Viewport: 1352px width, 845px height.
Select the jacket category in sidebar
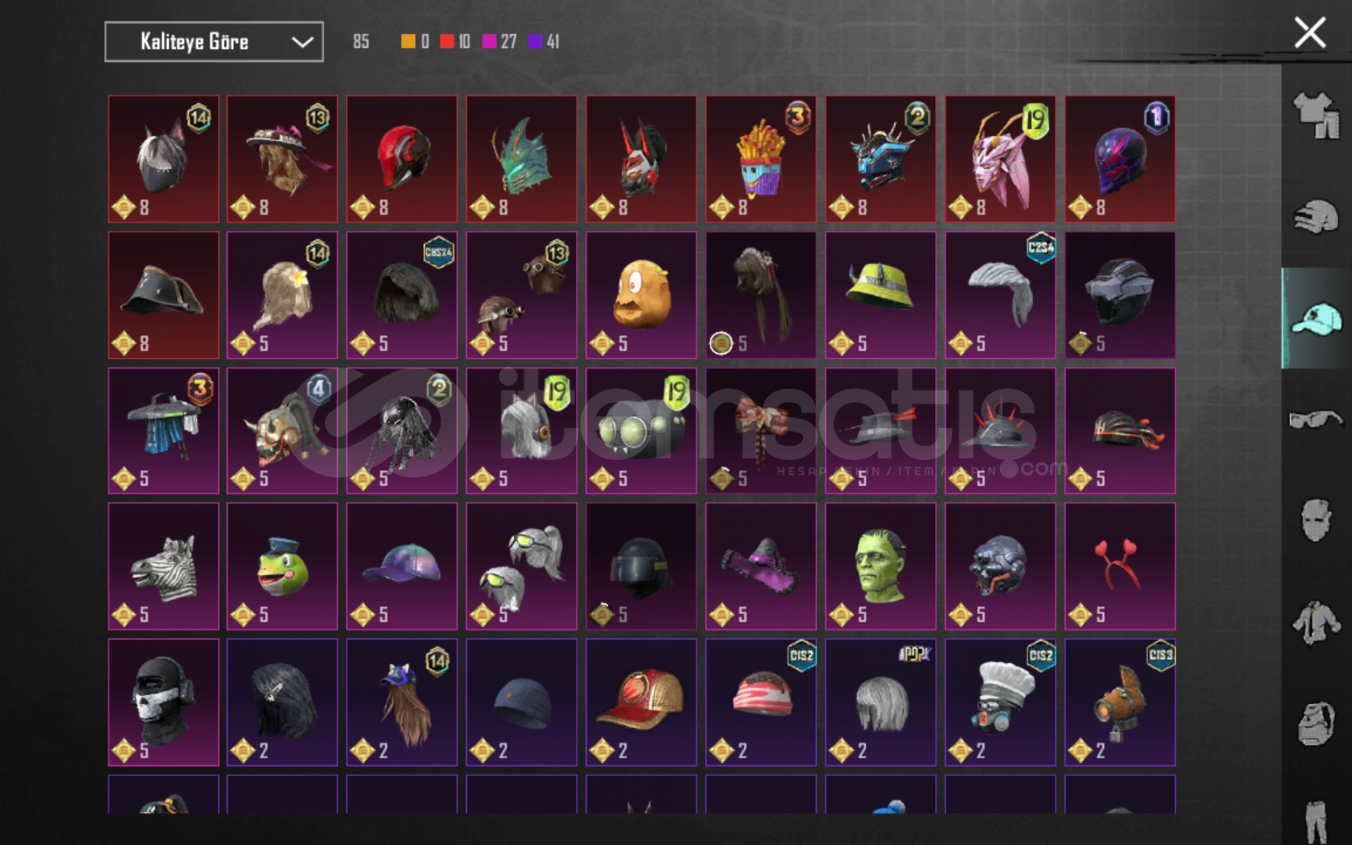tap(1316, 623)
